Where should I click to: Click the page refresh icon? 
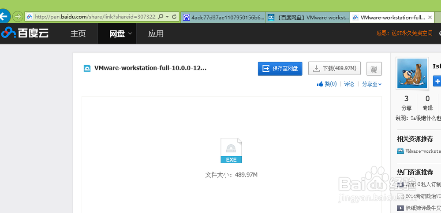(174, 17)
